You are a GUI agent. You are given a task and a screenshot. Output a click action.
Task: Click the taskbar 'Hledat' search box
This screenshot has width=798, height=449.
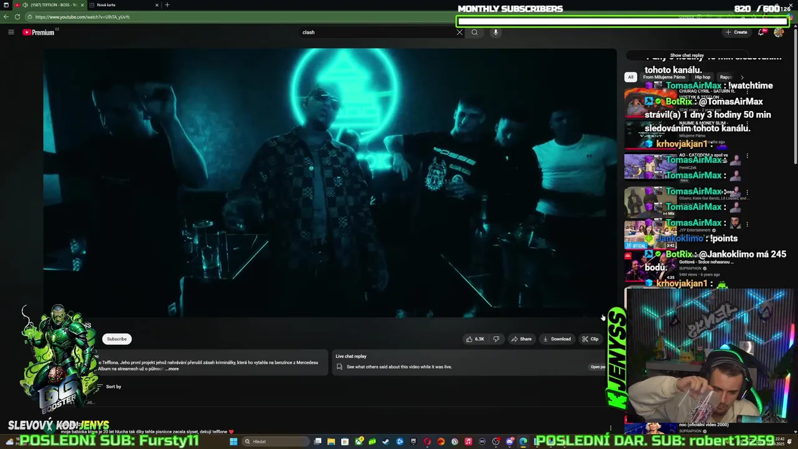click(276, 442)
